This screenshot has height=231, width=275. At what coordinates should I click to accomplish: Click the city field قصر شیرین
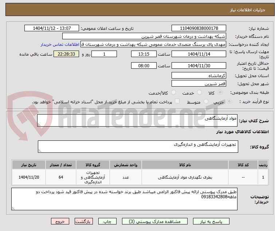tap(199, 84)
